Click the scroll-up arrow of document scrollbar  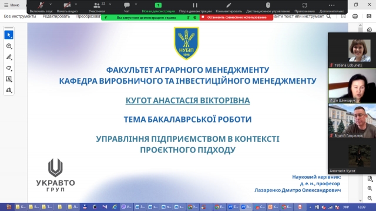(x=360, y=25)
